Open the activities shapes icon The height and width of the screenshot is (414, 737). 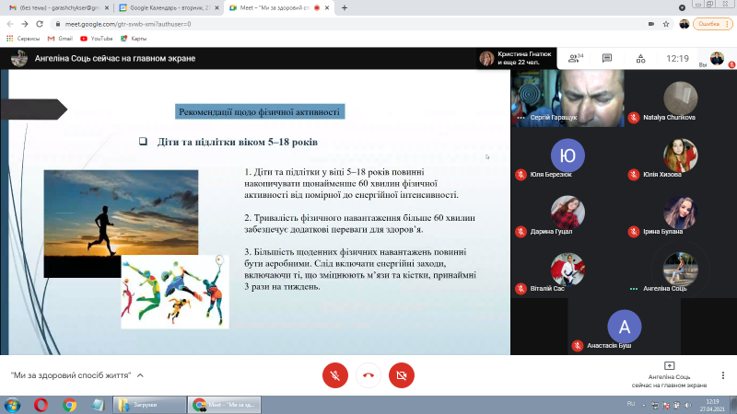click(x=640, y=59)
